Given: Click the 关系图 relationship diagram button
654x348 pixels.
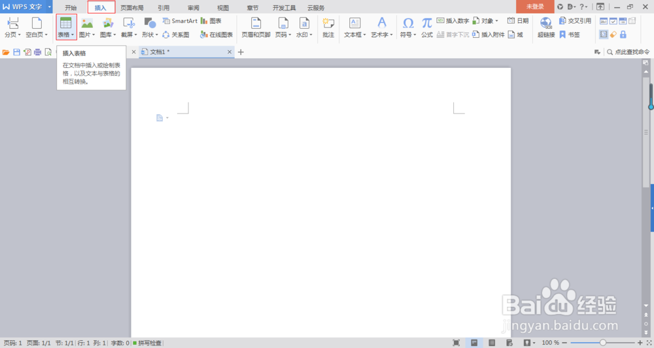Looking at the screenshot, I should click(x=175, y=35).
